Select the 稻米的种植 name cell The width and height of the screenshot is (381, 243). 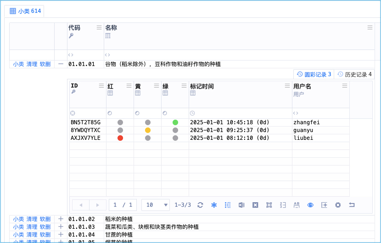point(239,219)
